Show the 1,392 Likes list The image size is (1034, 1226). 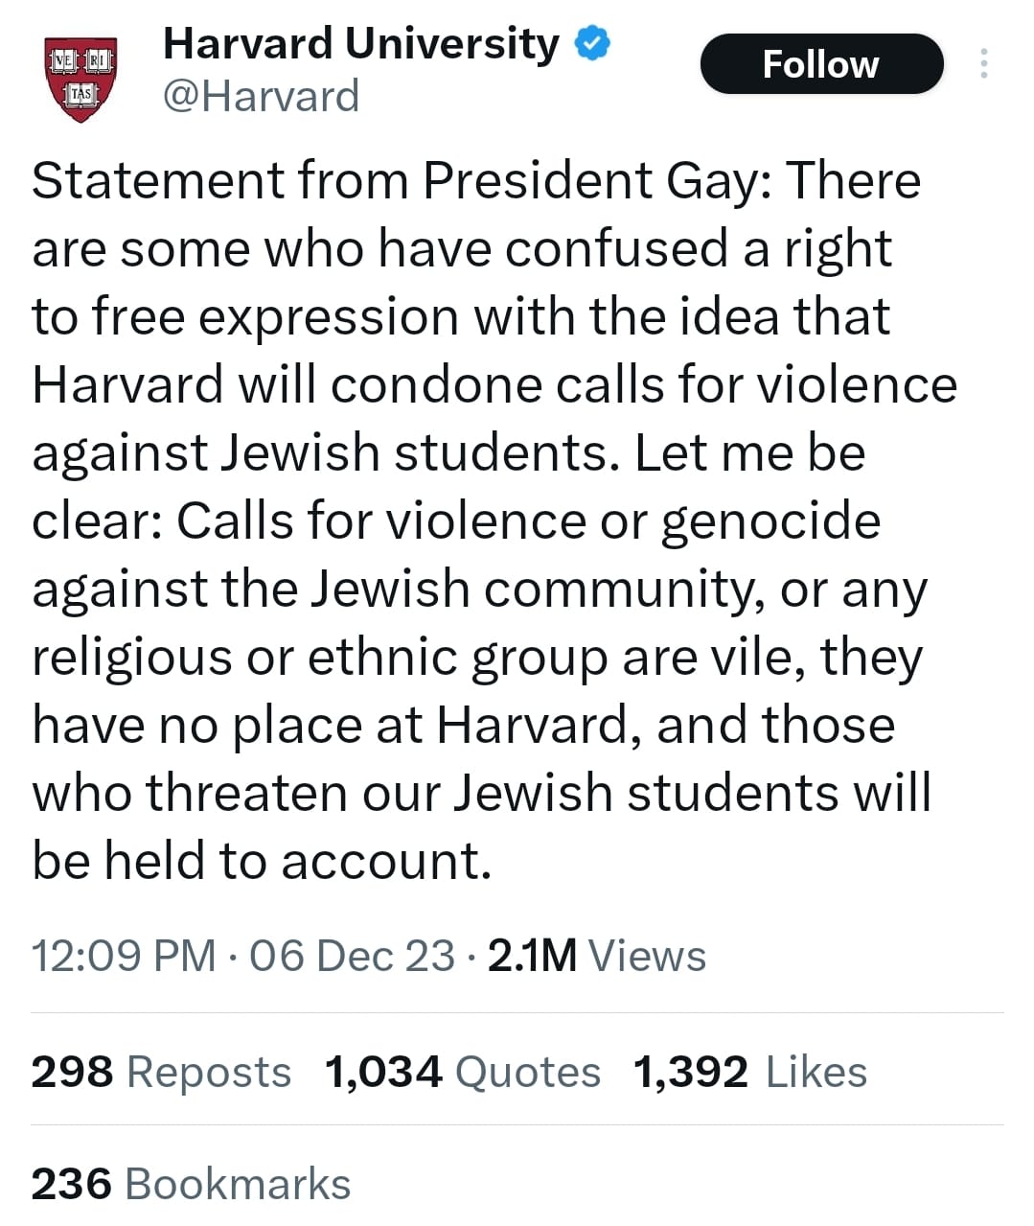pyautogui.click(x=749, y=1072)
